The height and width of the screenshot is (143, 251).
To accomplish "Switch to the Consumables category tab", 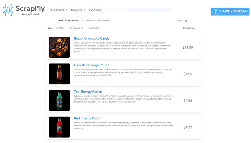I will click(76, 28).
